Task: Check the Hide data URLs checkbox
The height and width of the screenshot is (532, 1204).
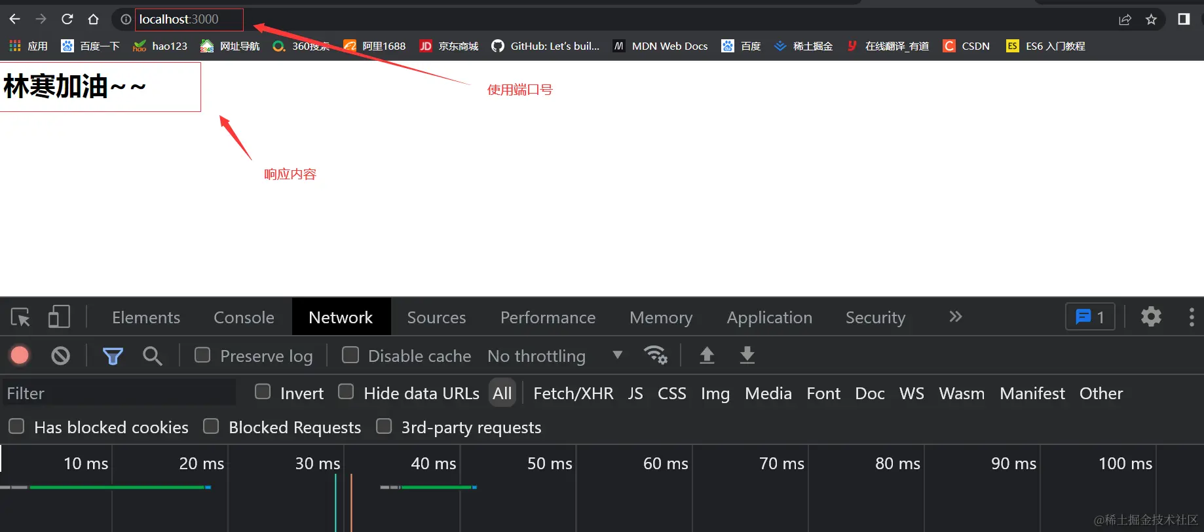Action: click(x=346, y=392)
